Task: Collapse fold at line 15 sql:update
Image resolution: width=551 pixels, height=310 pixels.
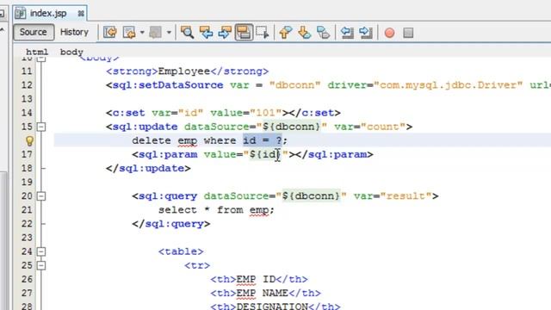Action: tap(41, 127)
